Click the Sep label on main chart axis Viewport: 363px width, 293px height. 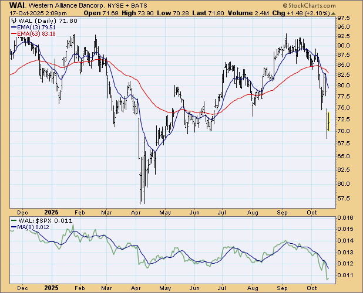tap(282, 213)
